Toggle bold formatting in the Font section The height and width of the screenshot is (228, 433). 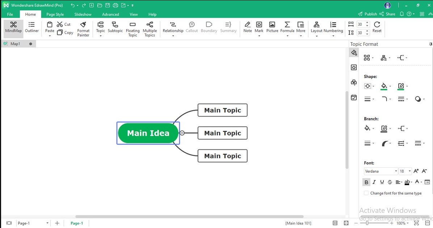pos(366,182)
